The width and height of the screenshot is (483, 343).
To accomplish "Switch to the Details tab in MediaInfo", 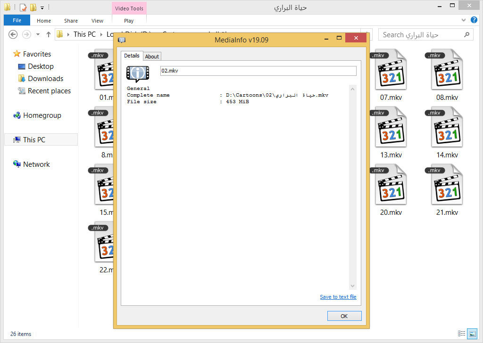I will [x=132, y=56].
